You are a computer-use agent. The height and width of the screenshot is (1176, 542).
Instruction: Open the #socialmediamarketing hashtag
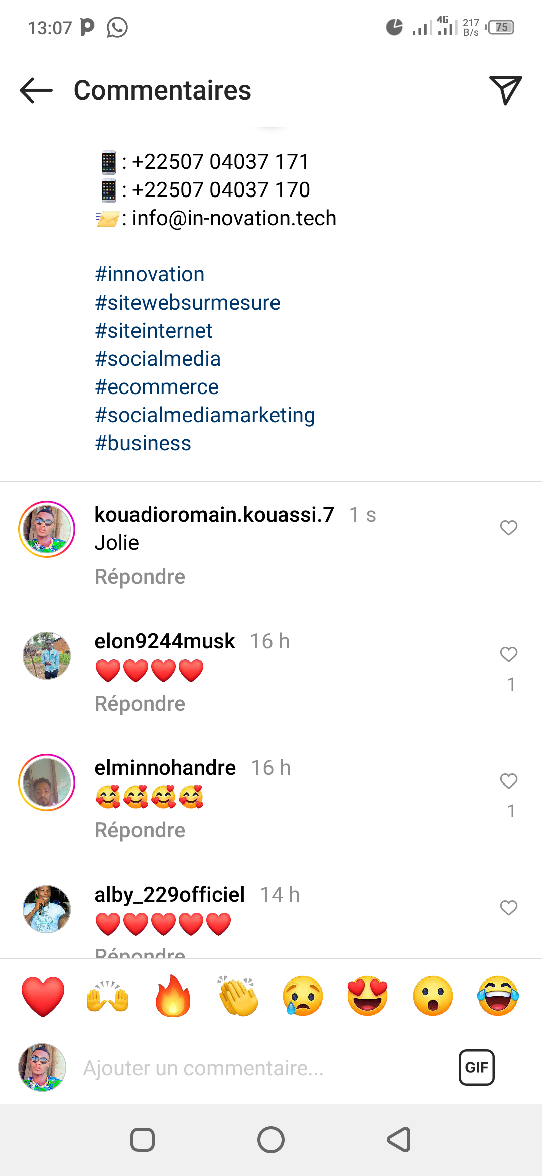click(x=205, y=415)
